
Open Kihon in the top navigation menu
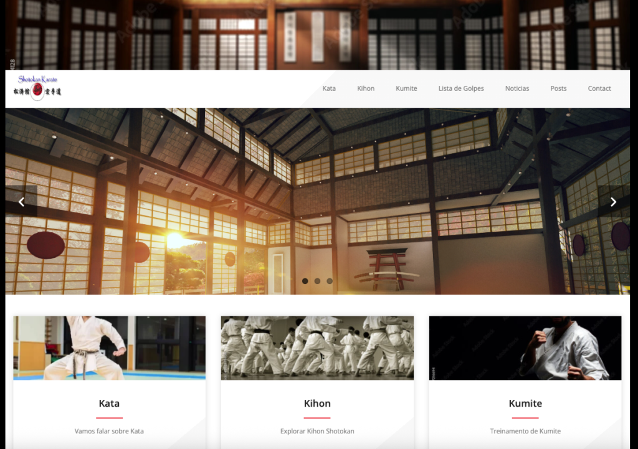point(366,88)
